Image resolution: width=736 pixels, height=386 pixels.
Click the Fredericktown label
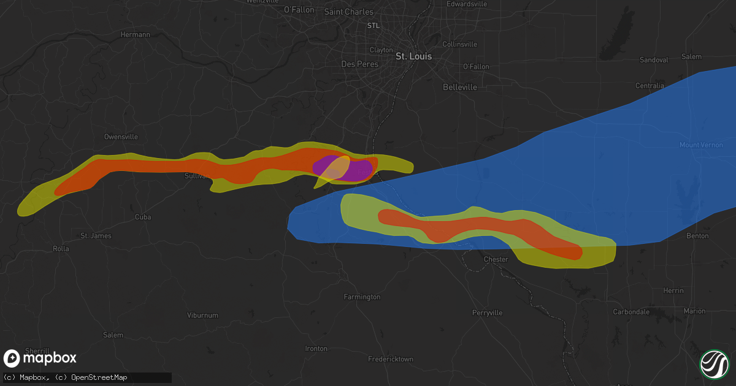coord(391,359)
